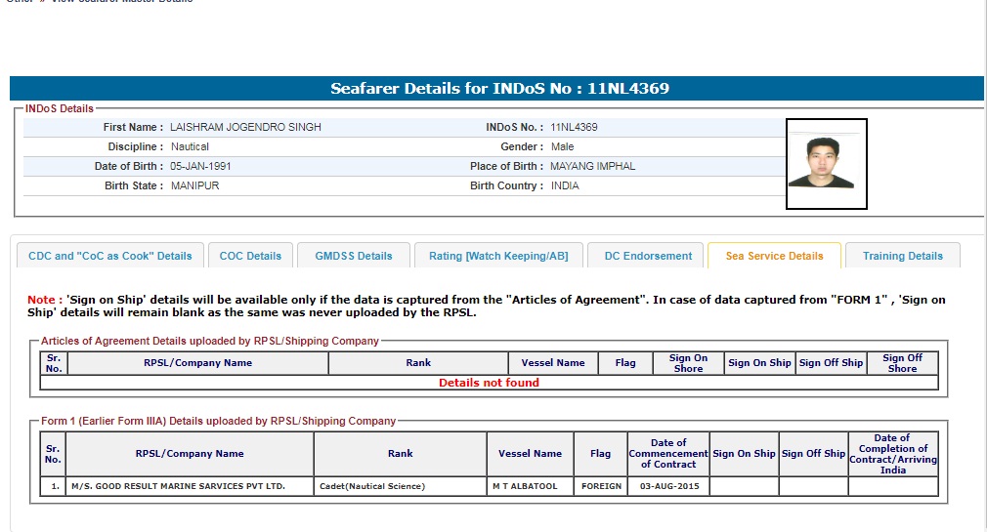Click the Cadet(Nautical Science) rank cell

point(401,486)
